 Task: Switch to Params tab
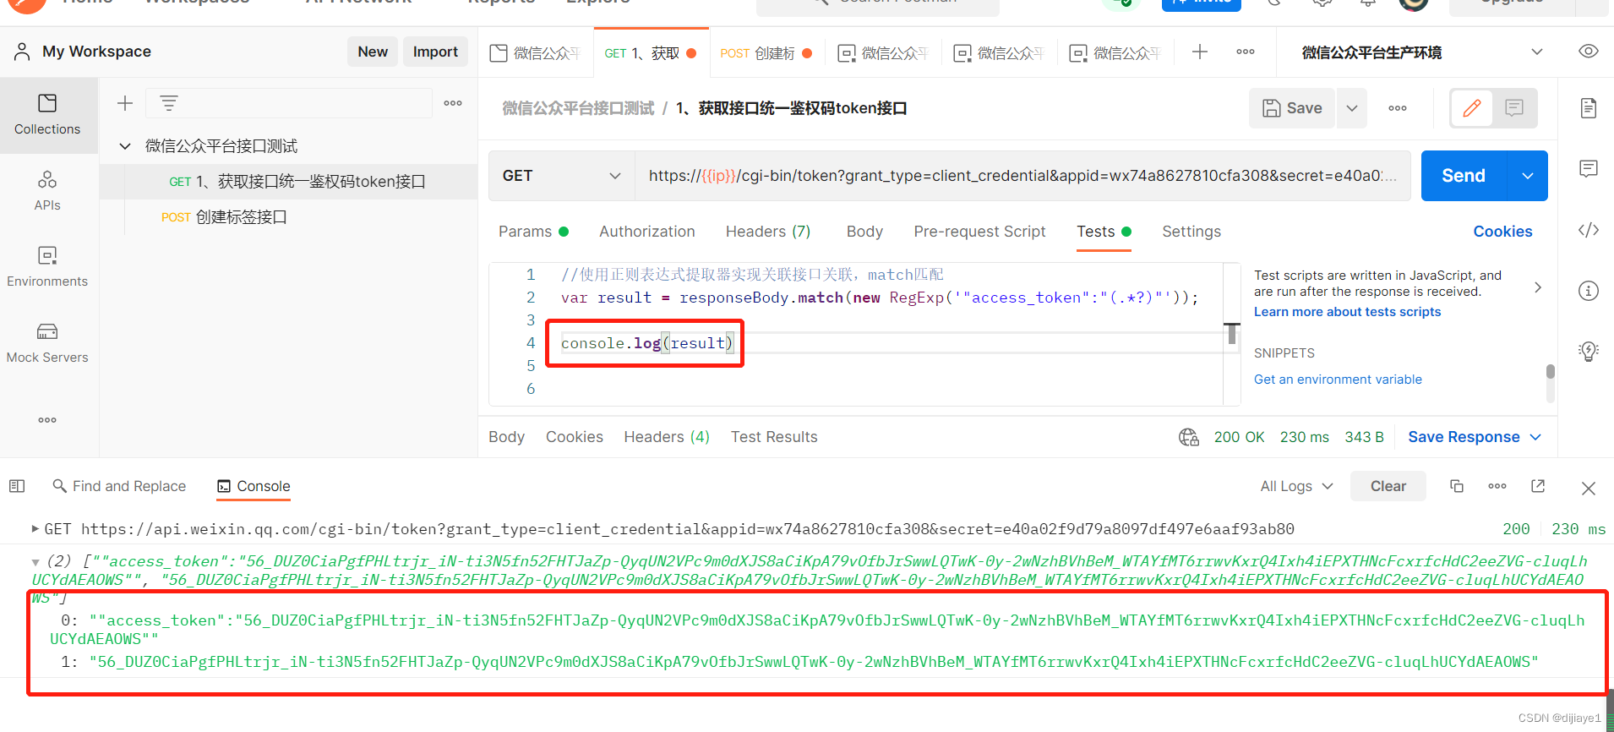pos(533,232)
